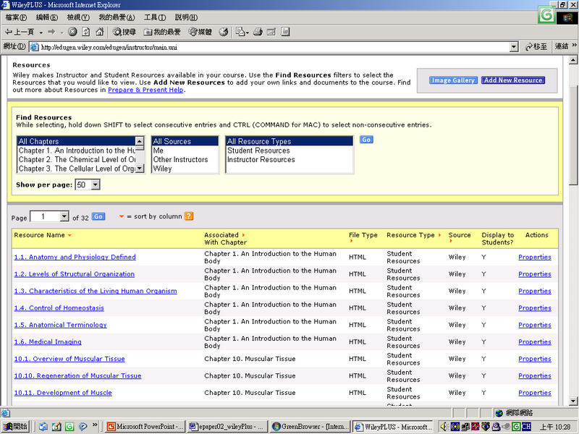The height and width of the screenshot is (434, 579).
Task: Click the forward arrow button
Action: (51, 32)
